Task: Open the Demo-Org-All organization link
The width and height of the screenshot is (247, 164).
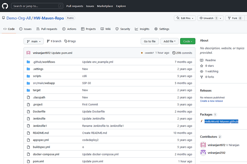Action: click(x=19, y=18)
